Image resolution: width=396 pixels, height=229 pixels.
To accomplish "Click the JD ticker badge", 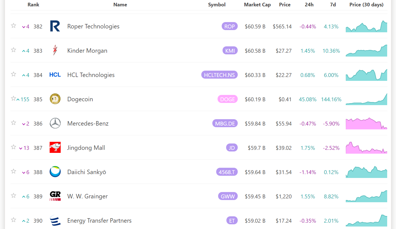I will pos(232,148).
